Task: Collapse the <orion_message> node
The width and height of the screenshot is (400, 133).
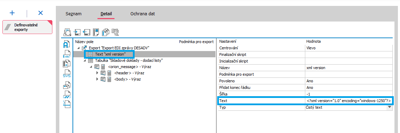Action: pyautogui.click(x=91, y=67)
